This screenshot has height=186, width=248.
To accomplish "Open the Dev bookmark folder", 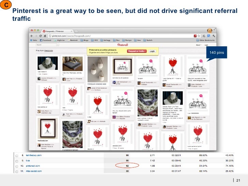I will (117, 40).
